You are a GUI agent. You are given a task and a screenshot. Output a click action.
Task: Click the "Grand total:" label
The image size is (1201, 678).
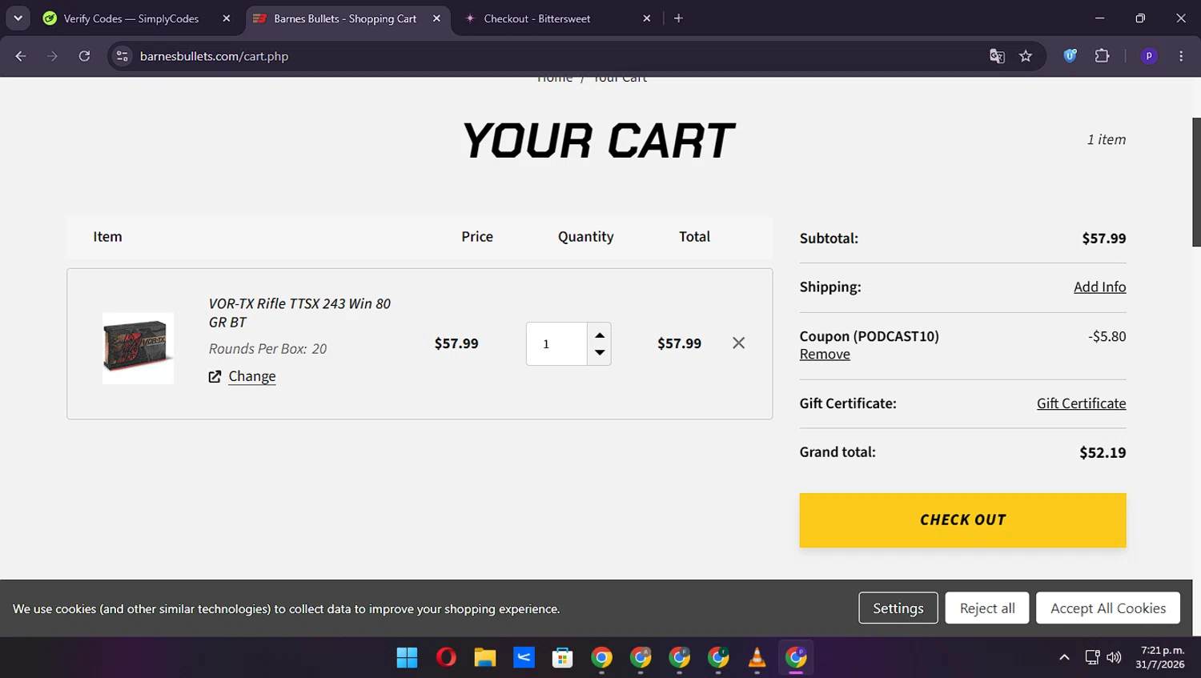tap(837, 452)
